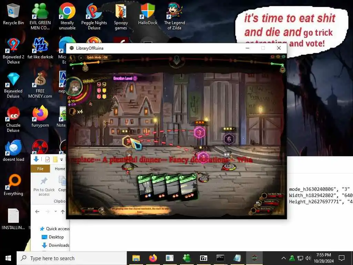Open File Explorer's Recent locations dropdown

point(56,212)
